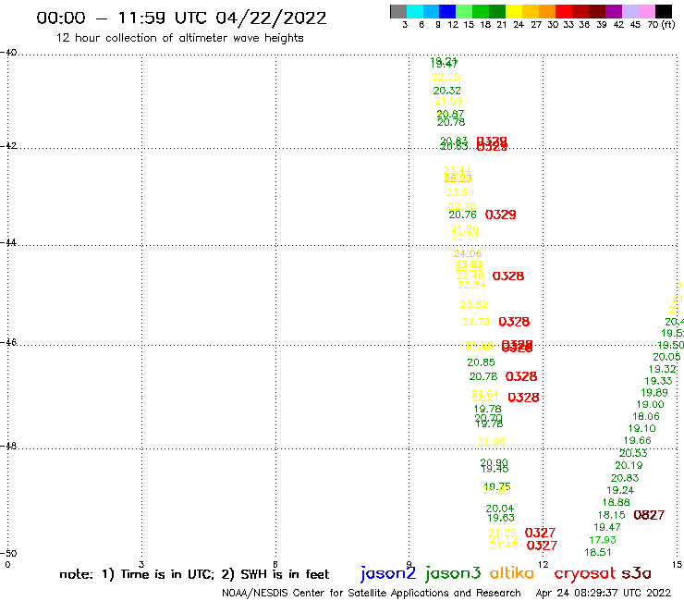
Task: Click the jason3 satellite legend label
Action: (453, 574)
